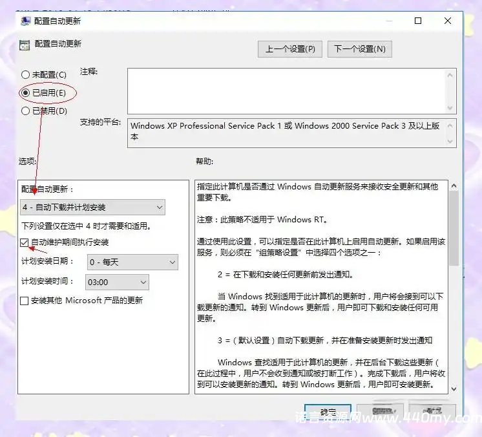
Task: Go to 下一个设置(N) next setting
Action: (x=360, y=49)
